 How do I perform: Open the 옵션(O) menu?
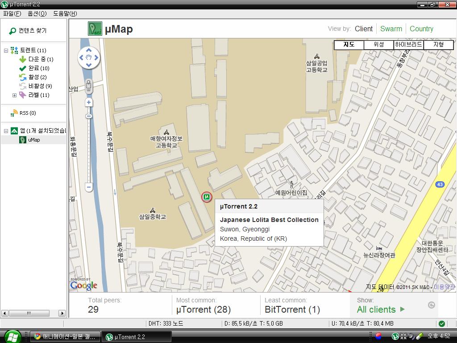tap(37, 13)
